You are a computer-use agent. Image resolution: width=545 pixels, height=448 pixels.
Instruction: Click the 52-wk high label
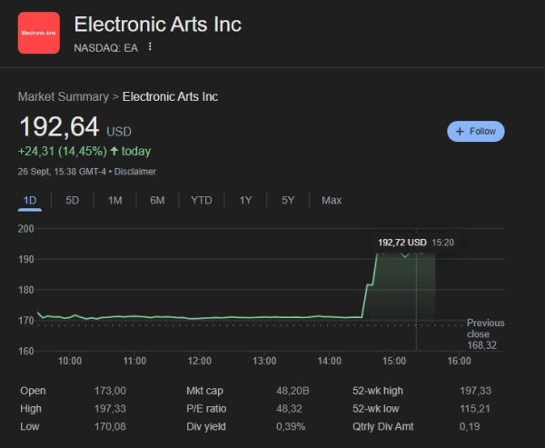377,391
